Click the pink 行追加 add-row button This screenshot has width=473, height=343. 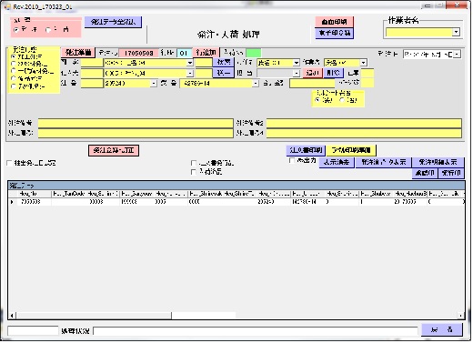[206, 53]
